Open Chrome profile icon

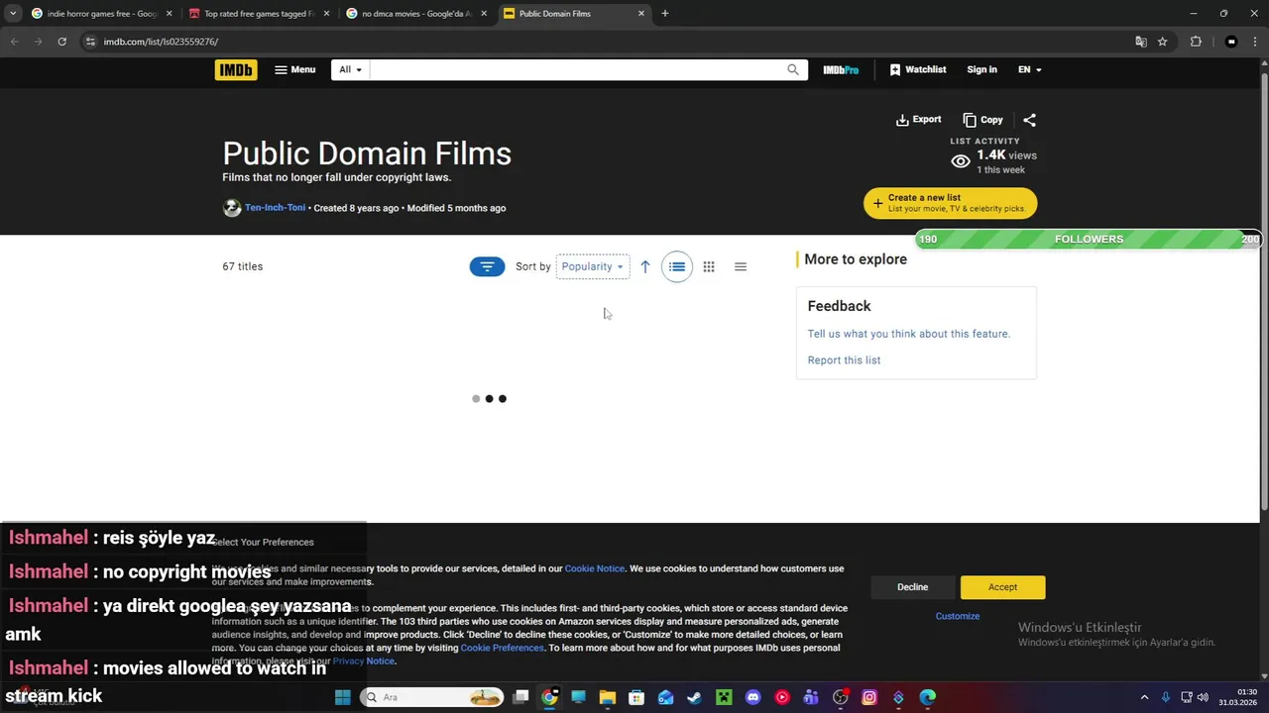[x=1231, y=42]
